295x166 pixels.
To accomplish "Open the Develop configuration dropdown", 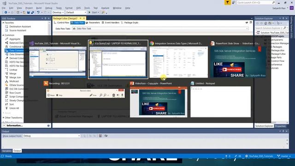I will 58,12.
